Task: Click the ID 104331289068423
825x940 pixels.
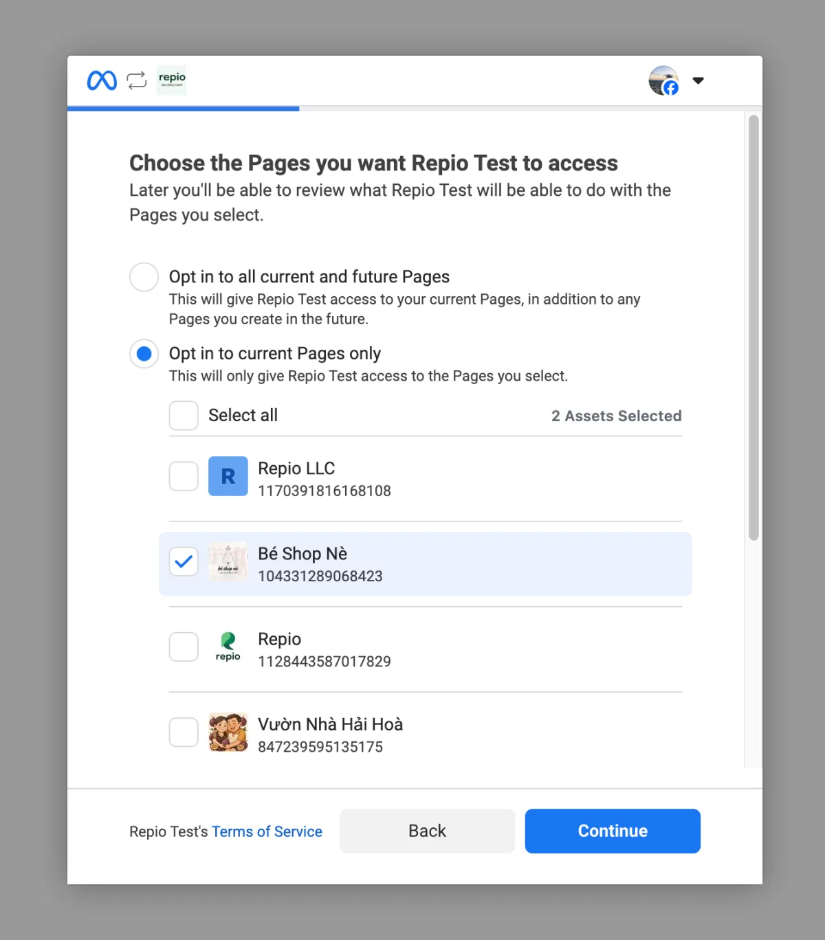Action: tap(320, 576)
